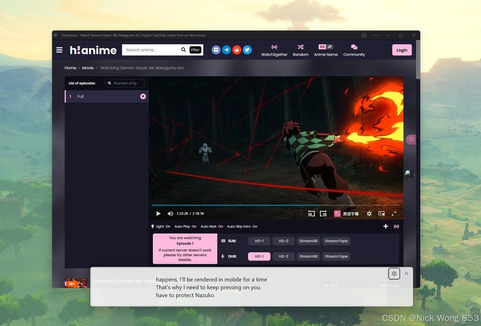Open the Twitter social icon

pyautogui.click(x=247, y=50)
